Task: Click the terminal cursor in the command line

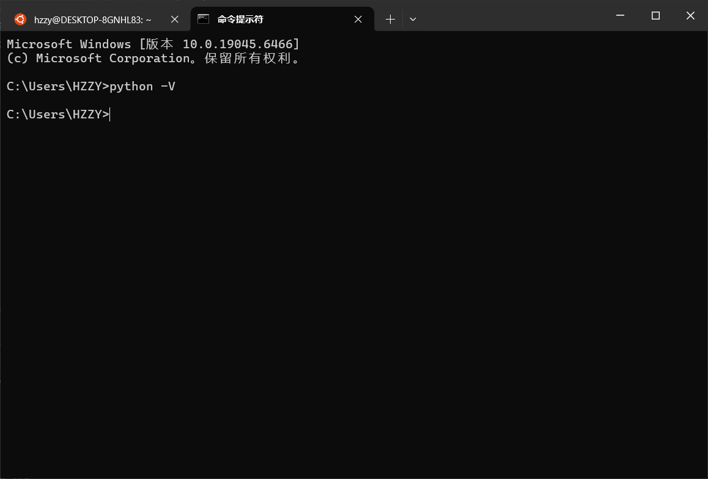Action: tap(109, 114)
